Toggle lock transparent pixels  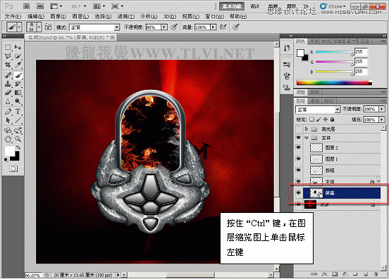312,119
